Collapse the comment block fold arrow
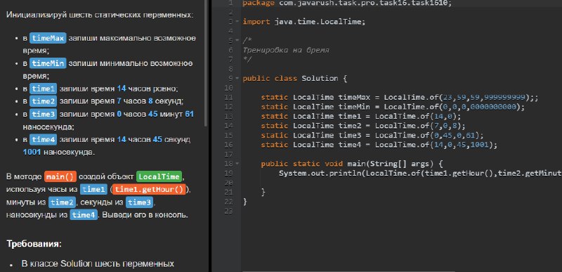 (237, 41)
